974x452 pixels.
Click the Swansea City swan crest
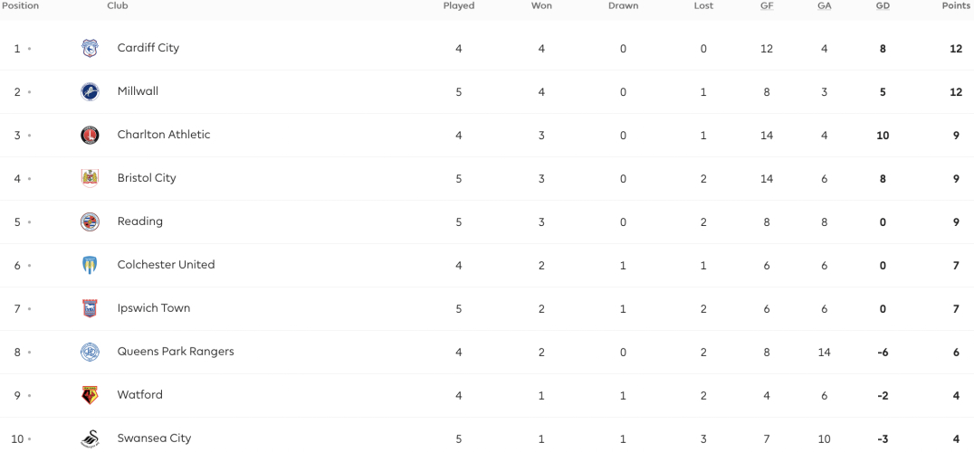click(91, 439)
